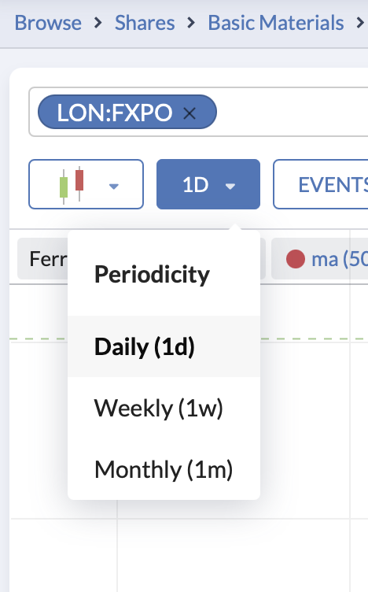368x592 pixels.
Task: Click chevron after Shares breadcrumb
Action: point(192,23)
